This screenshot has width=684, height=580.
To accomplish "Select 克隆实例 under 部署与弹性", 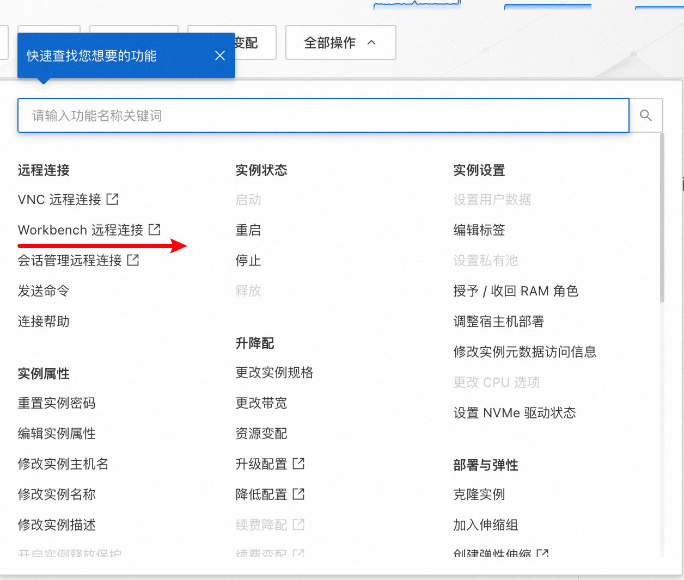I will pos(479,495).
